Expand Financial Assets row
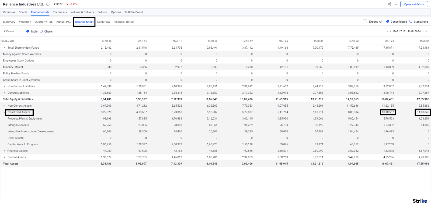The image size is (431, 206). pyautogui.click(x=4, y=151)
